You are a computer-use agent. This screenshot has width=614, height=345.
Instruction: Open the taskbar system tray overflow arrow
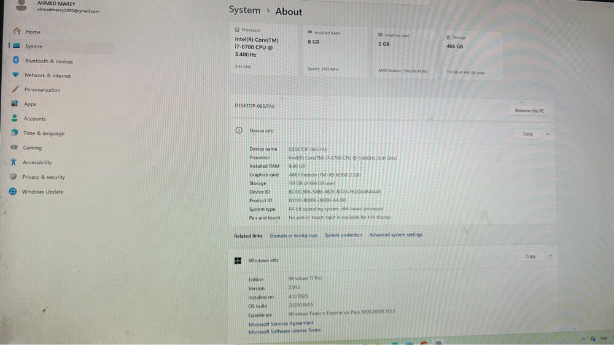(583, 339)
